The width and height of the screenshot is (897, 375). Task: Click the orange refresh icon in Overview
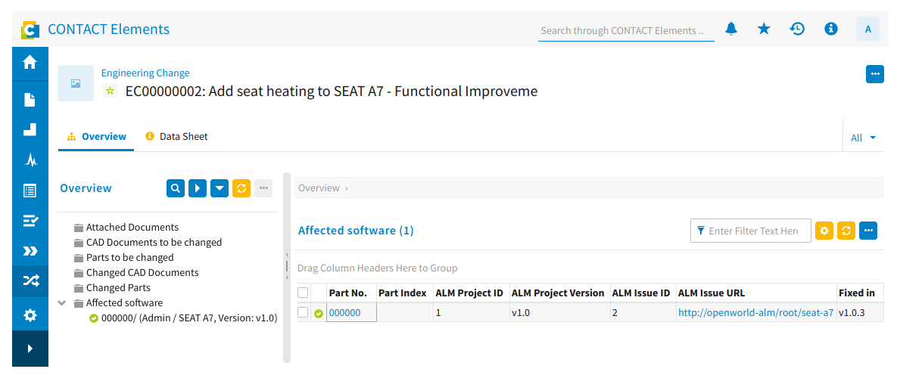pyautogui.click(x=241, y=188)
